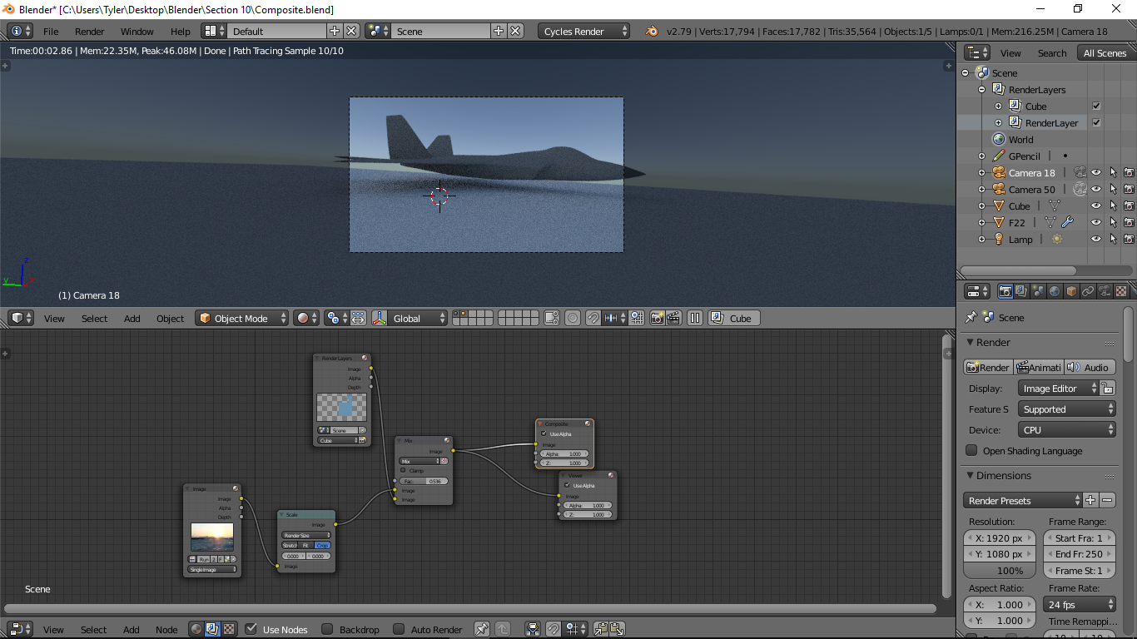Expand the Camera 50 tree item
The width and height of the screenshot is (1137, 639).
tap(981, 189)
